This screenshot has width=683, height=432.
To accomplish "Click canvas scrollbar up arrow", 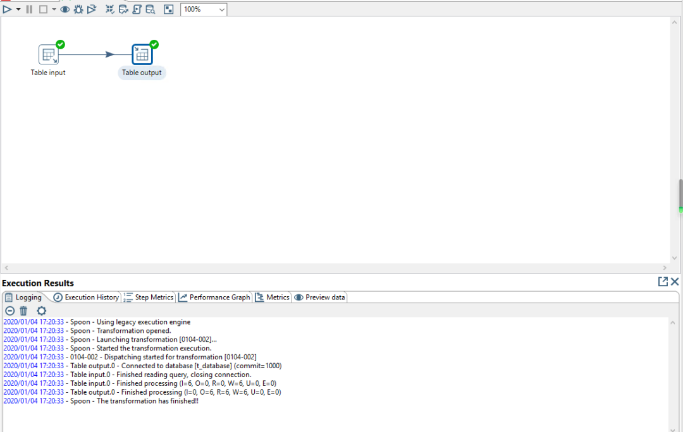I will coord(674,22).
